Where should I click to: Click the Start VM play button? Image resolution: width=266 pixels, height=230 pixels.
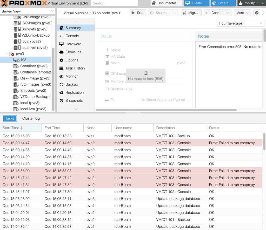click(138, 13)
